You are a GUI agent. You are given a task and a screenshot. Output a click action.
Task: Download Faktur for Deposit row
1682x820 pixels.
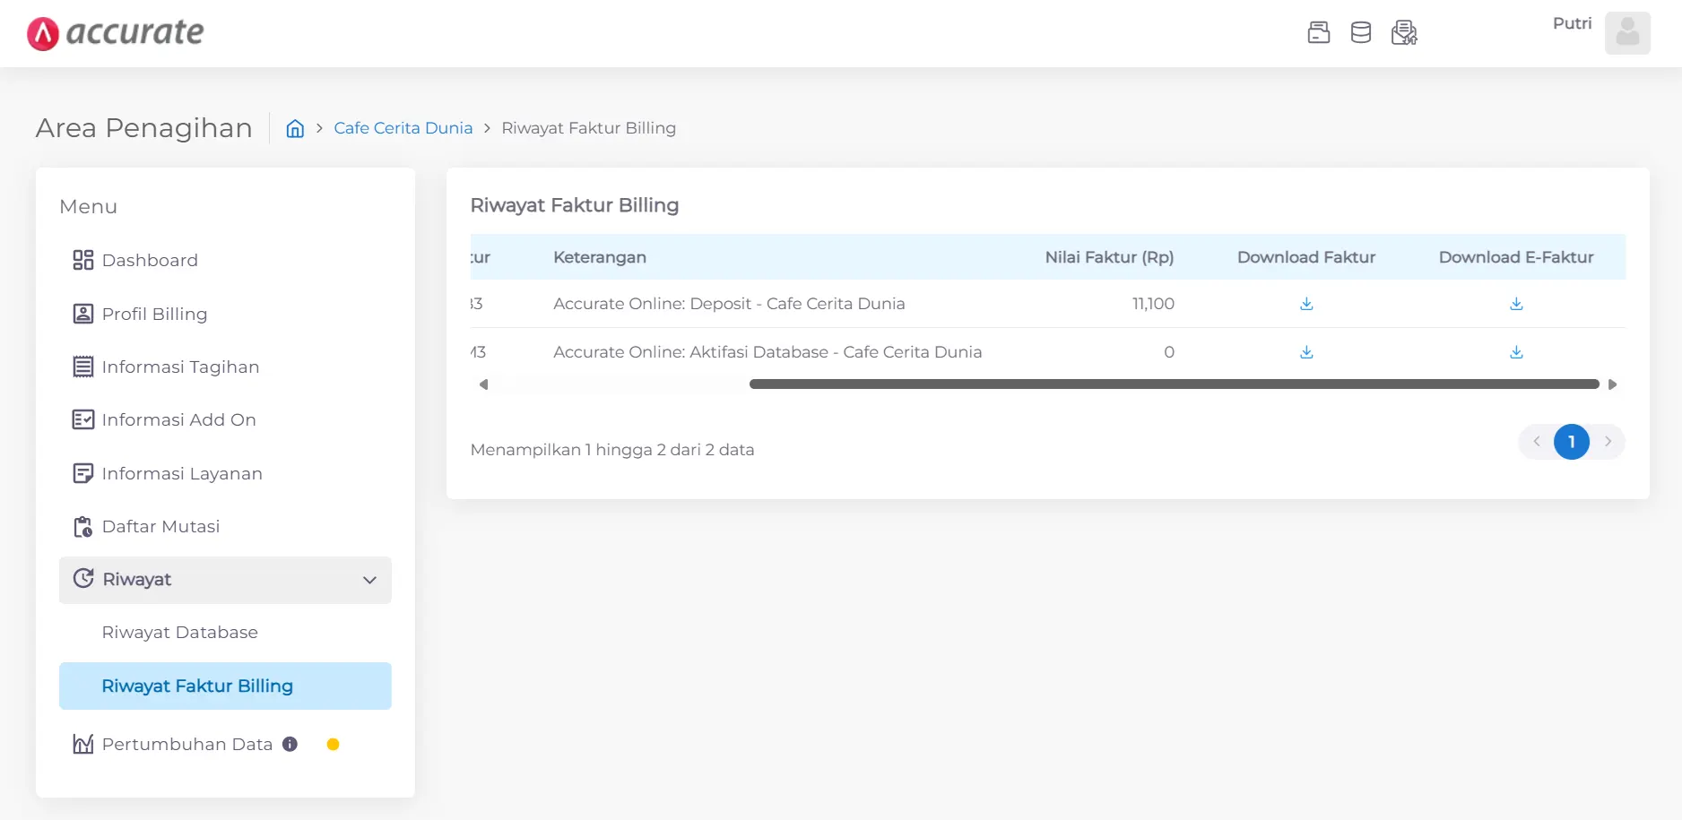click(x=1306, y=304)
